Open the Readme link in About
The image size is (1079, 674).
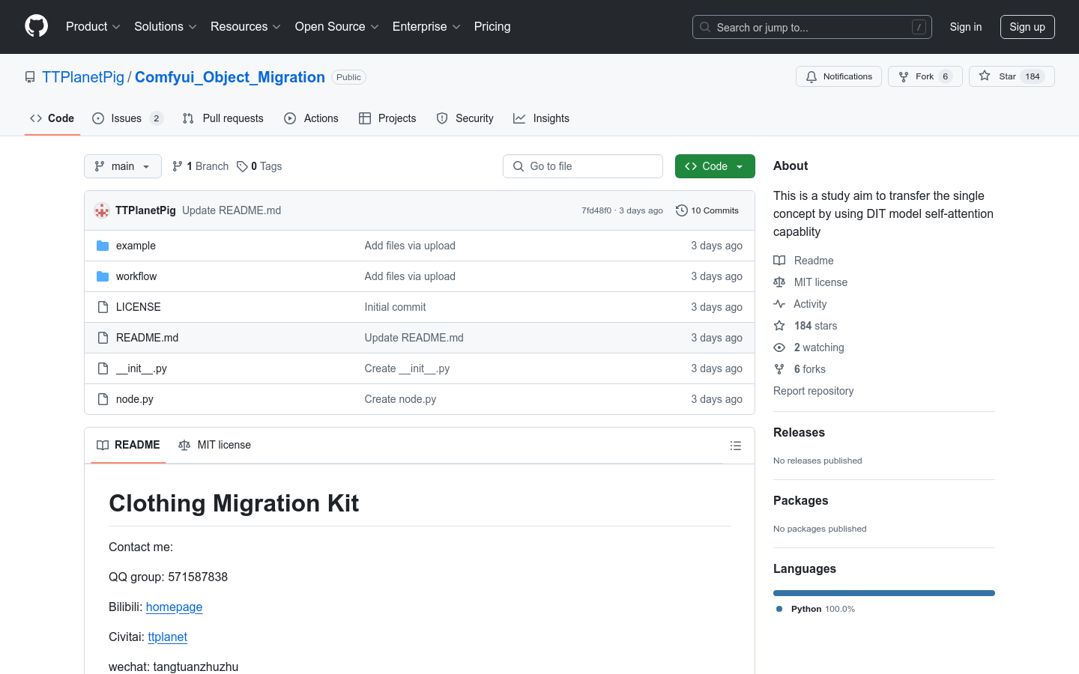pyautogui.click(x=803, y=261)
